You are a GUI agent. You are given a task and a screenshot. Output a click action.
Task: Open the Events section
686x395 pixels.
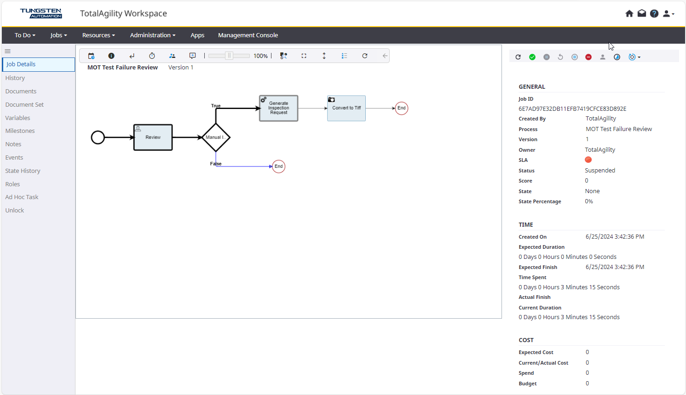[x=14, y=158]
